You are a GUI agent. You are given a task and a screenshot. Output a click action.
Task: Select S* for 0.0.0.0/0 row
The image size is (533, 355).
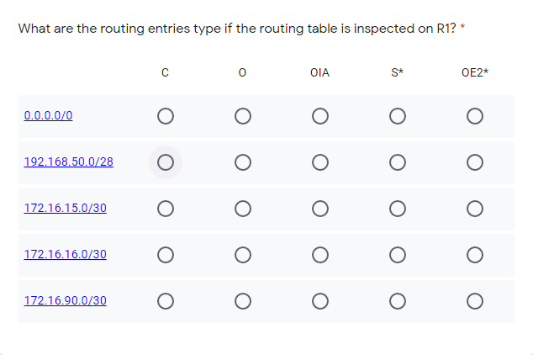[x=398, y=115]
